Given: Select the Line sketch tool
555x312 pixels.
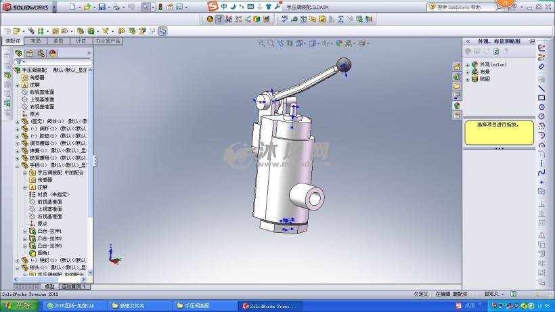Looking at the screenshot, I should coord(541,88).
